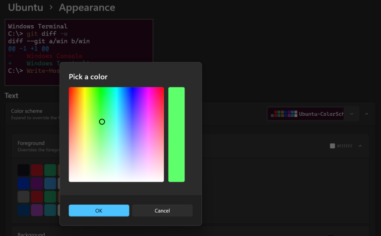Screen dimensions: 381x236
Task: Click the Color scheme setting label
Action: point(27,111)
